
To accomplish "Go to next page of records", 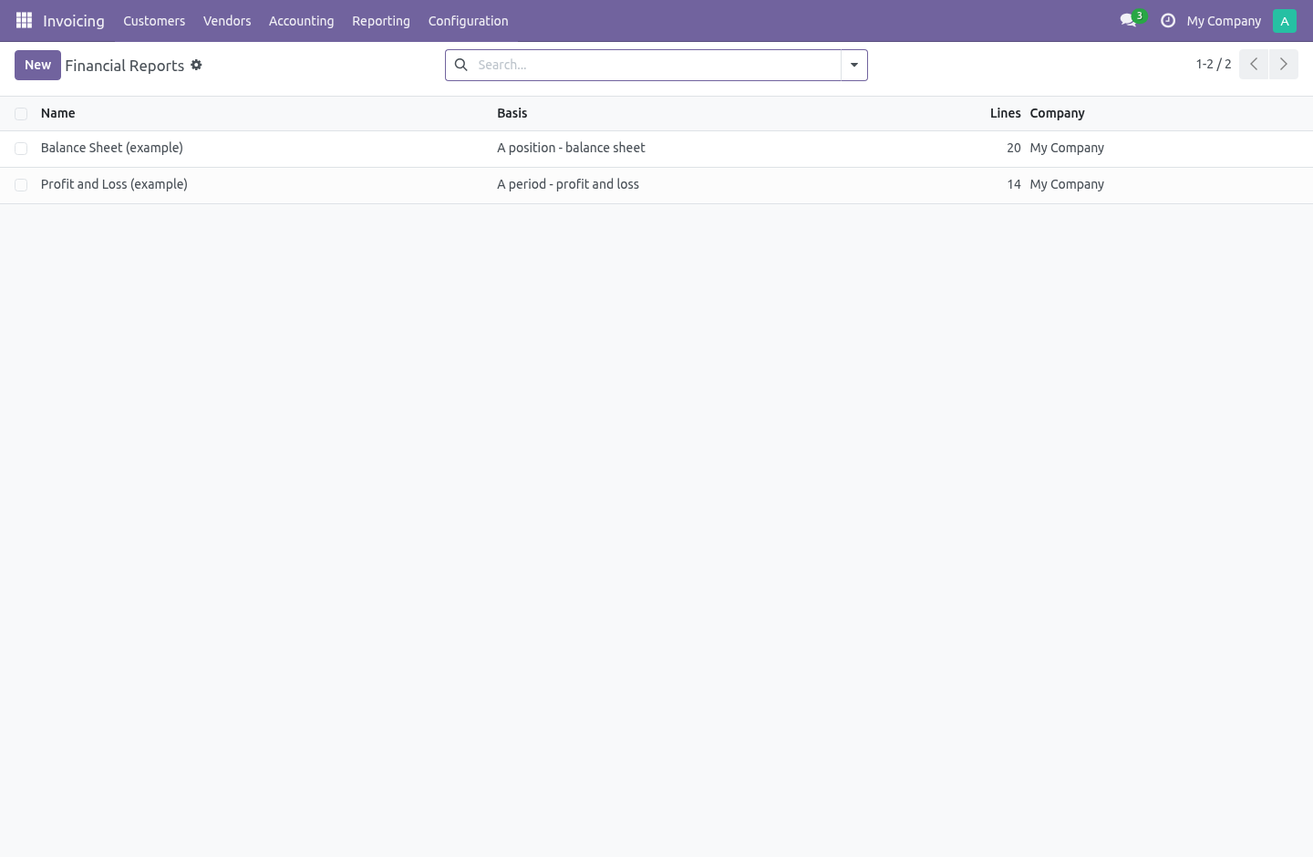I will 1284,65.
